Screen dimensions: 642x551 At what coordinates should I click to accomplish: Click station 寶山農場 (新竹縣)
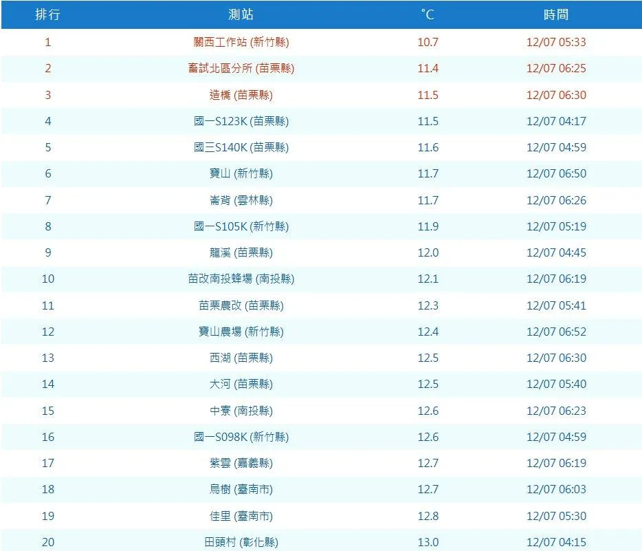[241, 332]
